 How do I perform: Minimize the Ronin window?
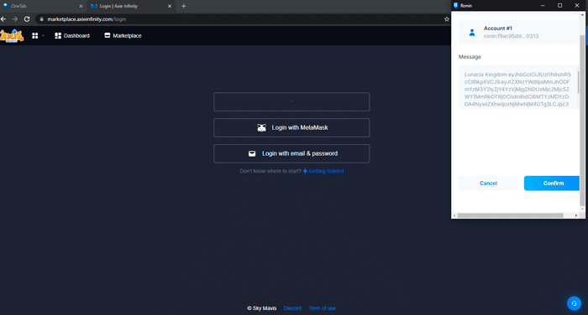point(543,6)
